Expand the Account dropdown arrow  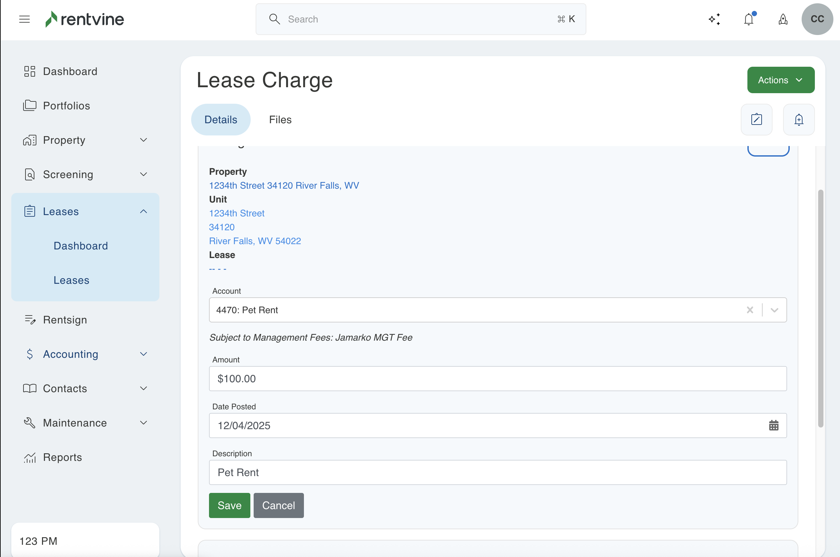tap(774, 310)
